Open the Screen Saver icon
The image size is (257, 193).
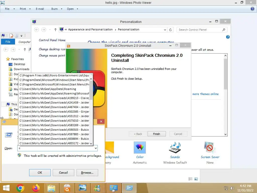click(x=210, y=148)
